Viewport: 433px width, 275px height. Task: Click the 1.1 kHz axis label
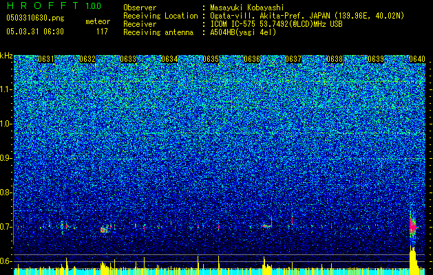tap(6, 89)
